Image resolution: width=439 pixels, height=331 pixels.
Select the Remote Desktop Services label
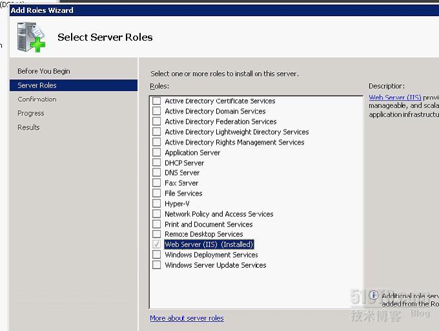tap(204, 234)
